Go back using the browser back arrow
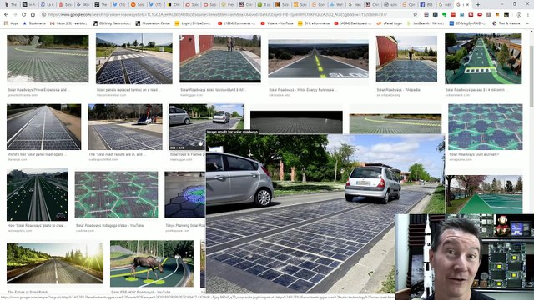 click(6, 15)
